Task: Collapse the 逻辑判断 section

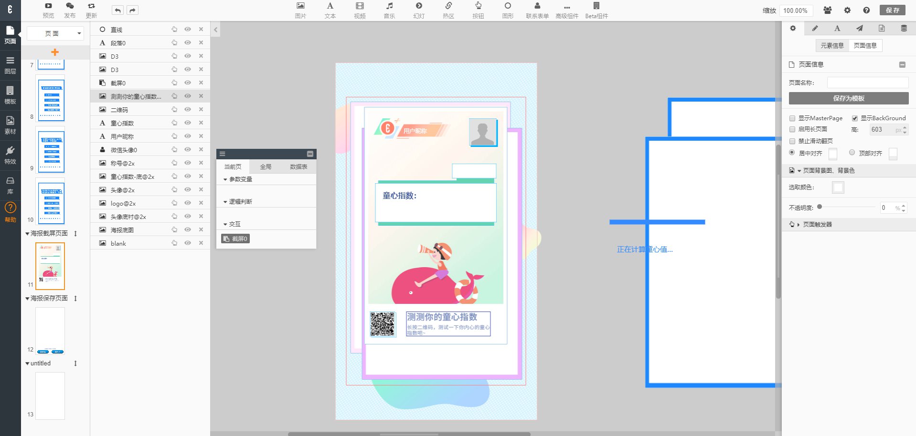Action: pyautogui.click(x=225, y=202)
